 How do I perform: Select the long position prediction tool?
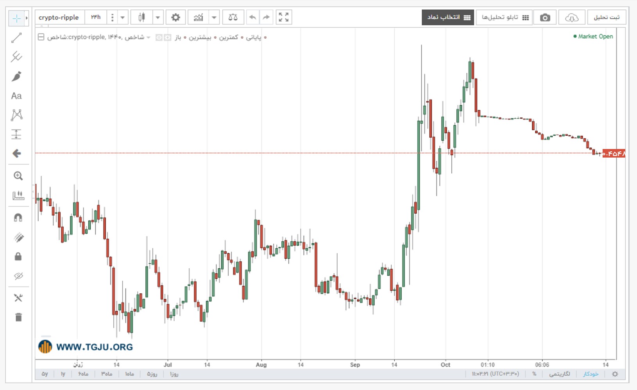click(x=16, y=134)
